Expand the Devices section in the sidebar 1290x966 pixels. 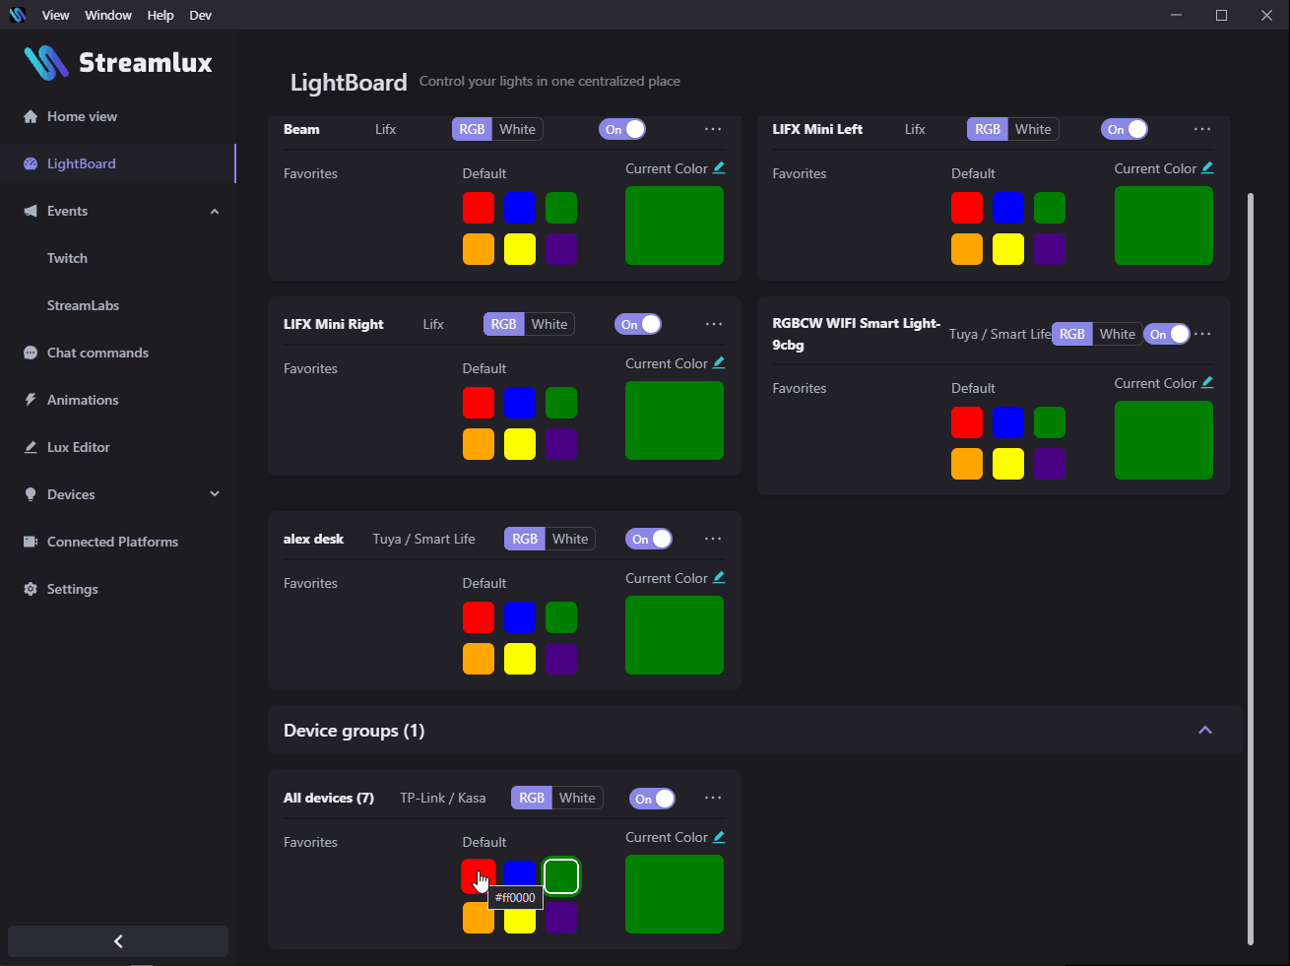click(215, 493)
